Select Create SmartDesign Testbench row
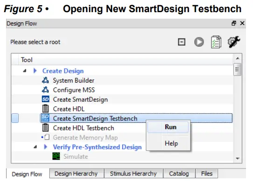253x183 pixels. (x=136, y=118)
